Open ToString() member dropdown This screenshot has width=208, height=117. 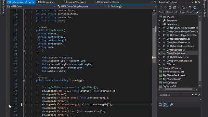coord(155,6)
